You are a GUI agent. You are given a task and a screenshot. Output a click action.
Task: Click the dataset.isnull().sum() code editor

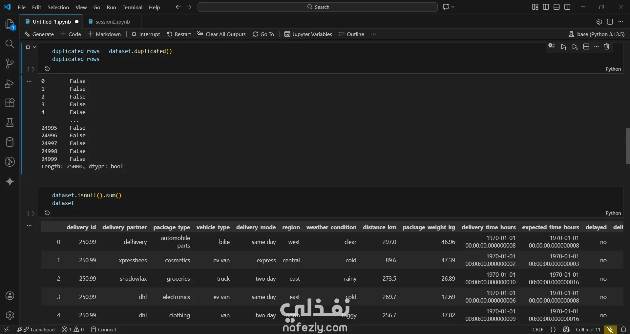click(330, 199)
